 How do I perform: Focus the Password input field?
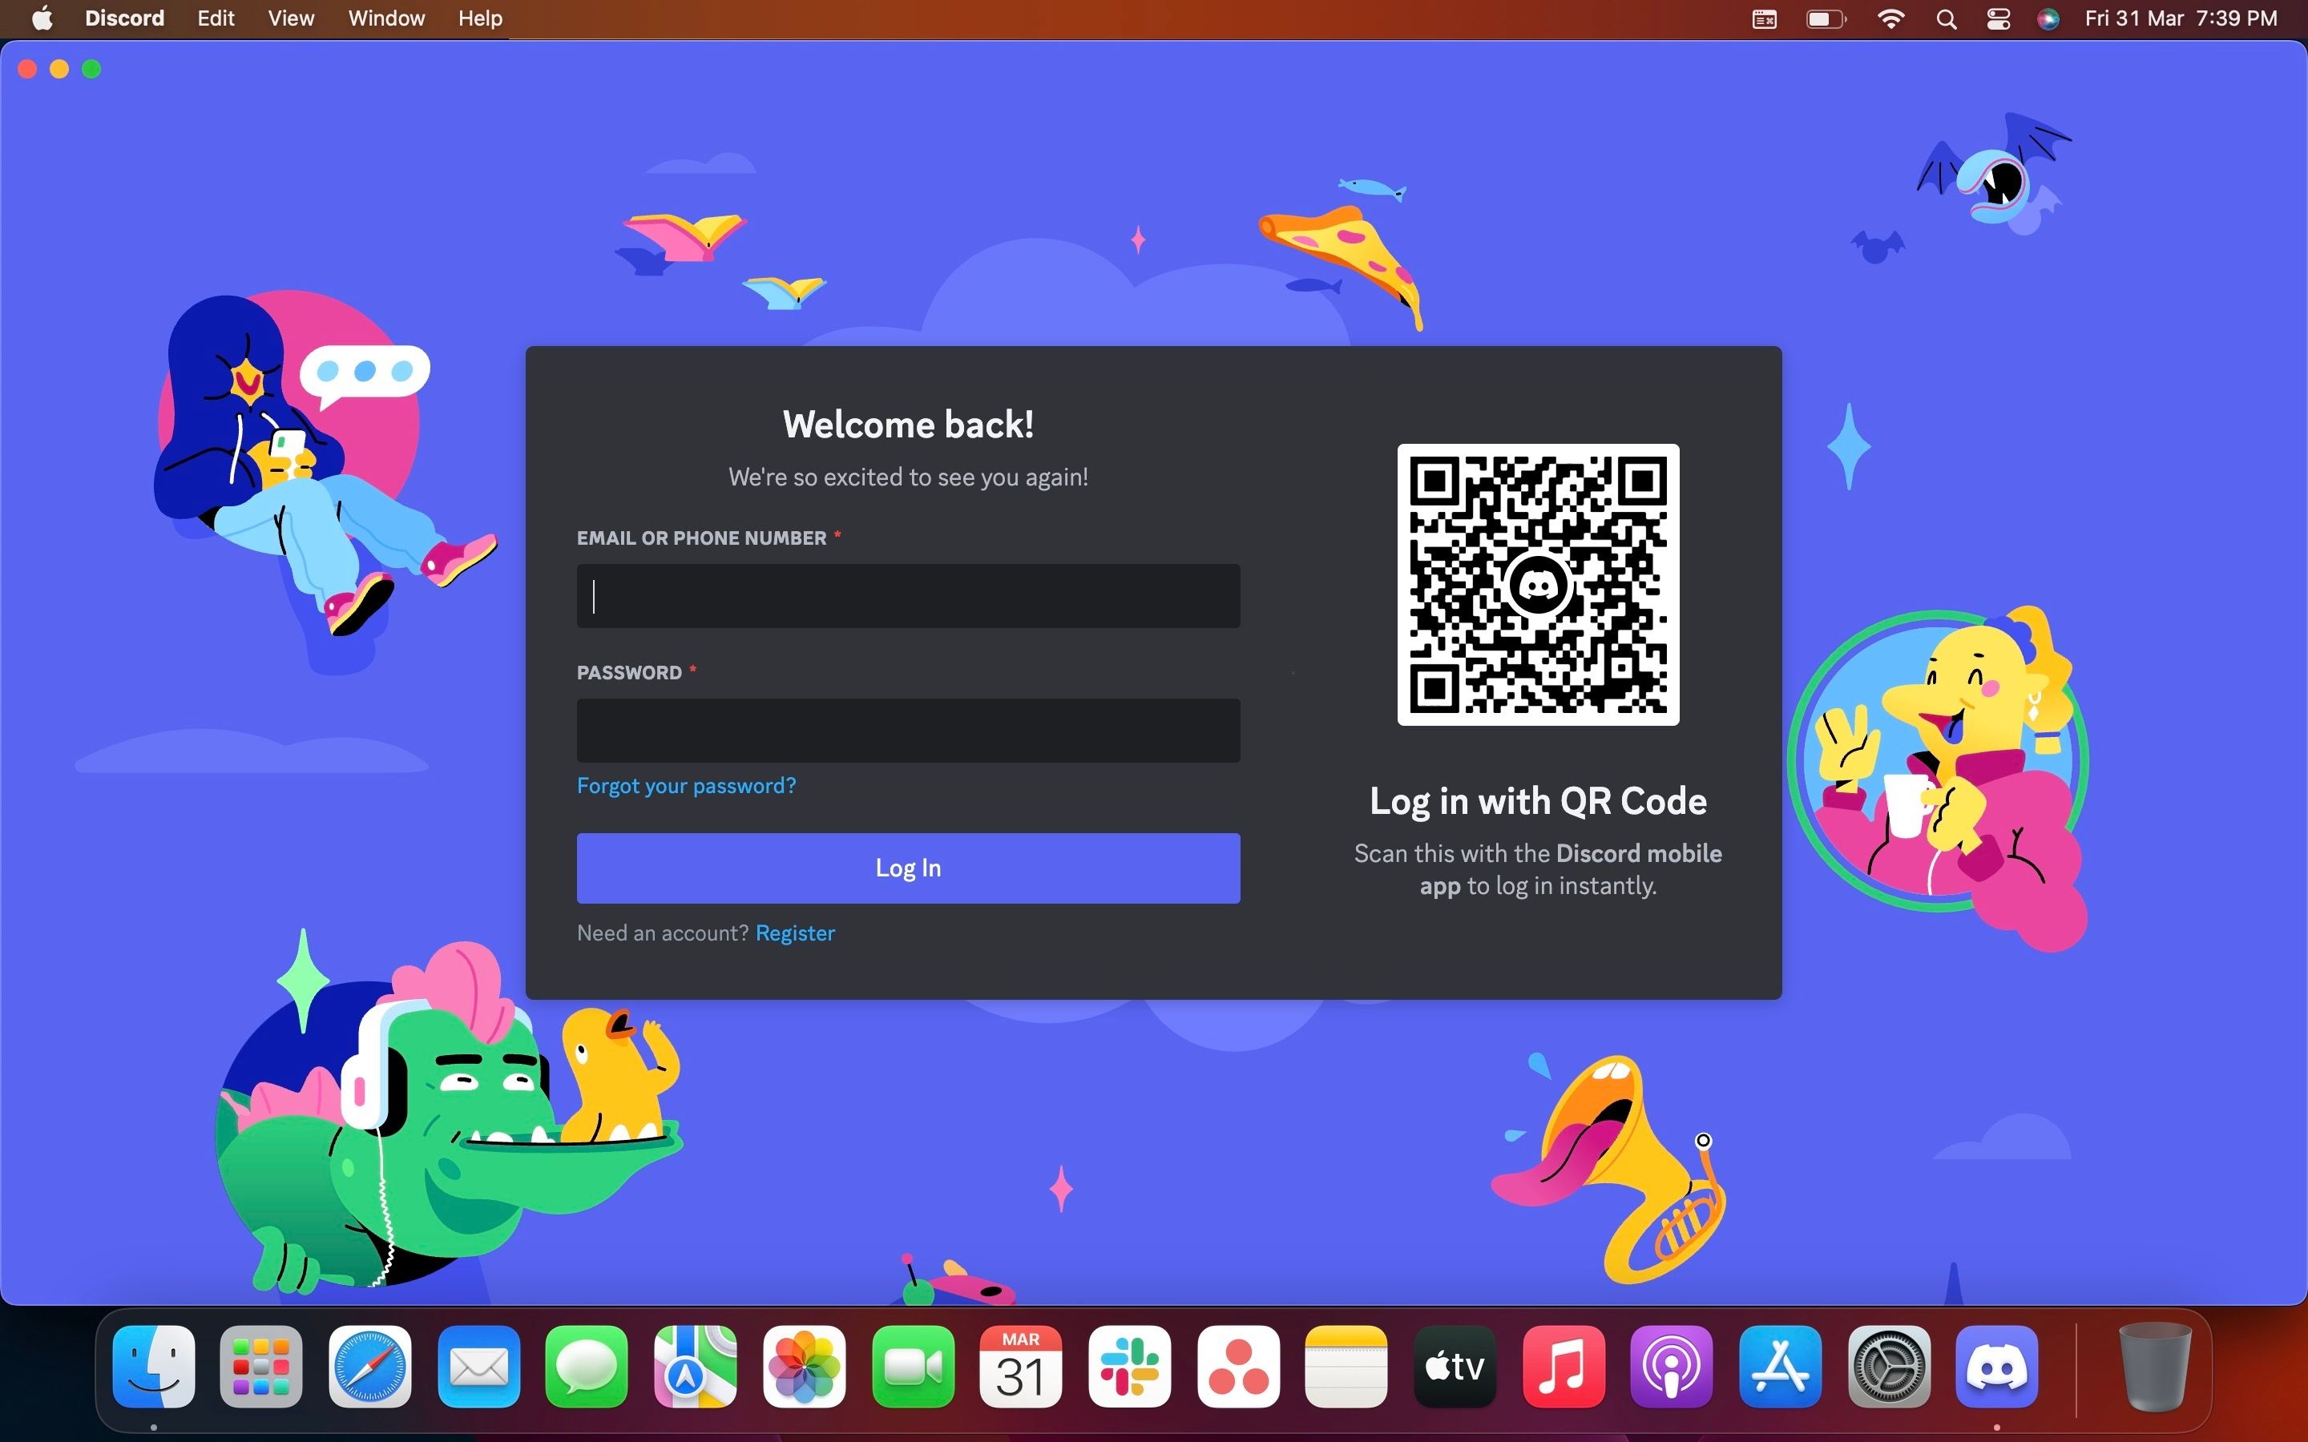click(908, 731)
